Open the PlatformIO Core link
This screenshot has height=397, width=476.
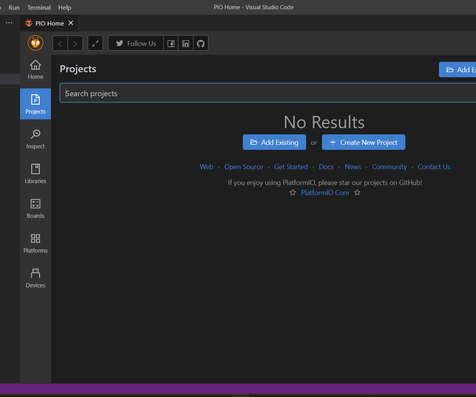tap(325, 192)
